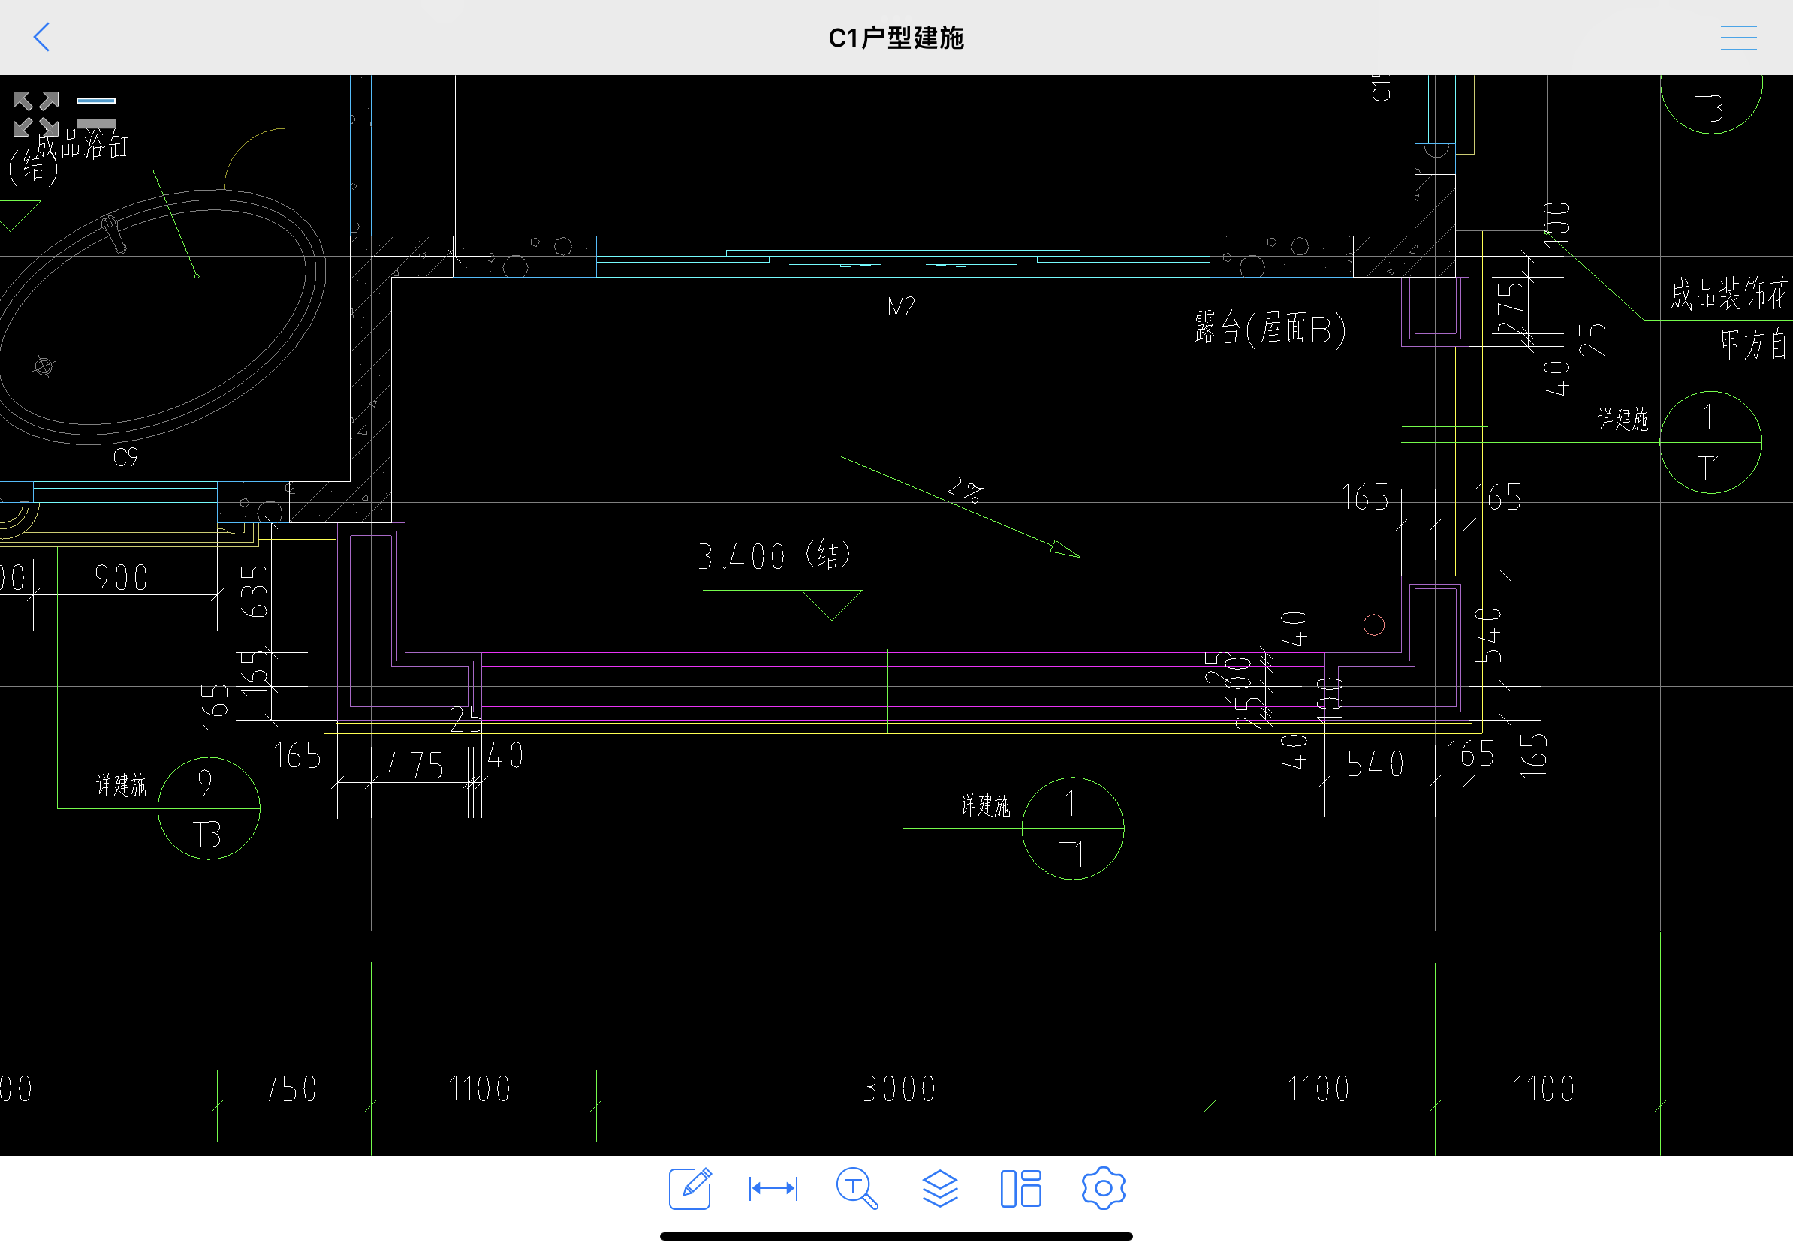The height and width of the screenshot is (1252, 1793).
Task: Click the title 'C1户型建施'
Action: (x=896, y=38)
